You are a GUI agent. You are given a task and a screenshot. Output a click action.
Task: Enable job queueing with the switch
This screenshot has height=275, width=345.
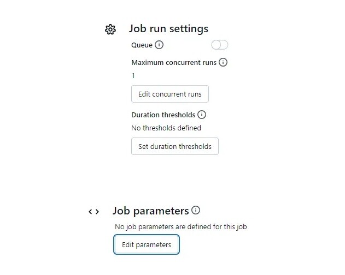(x=219, y=45)
